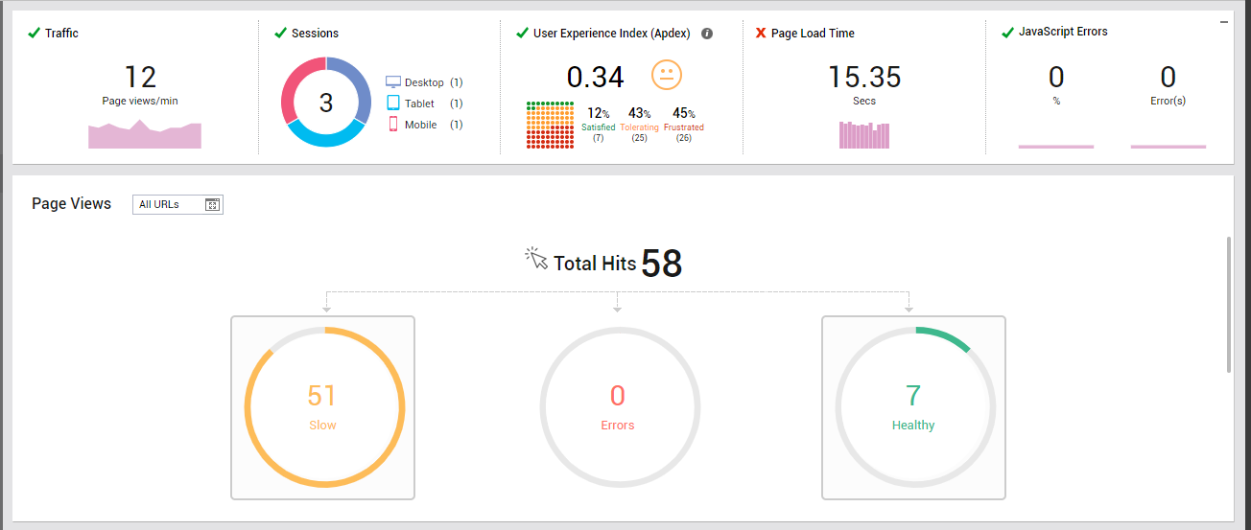Click the Traffic heading
Screen dimensions: 1251x530
61,34
